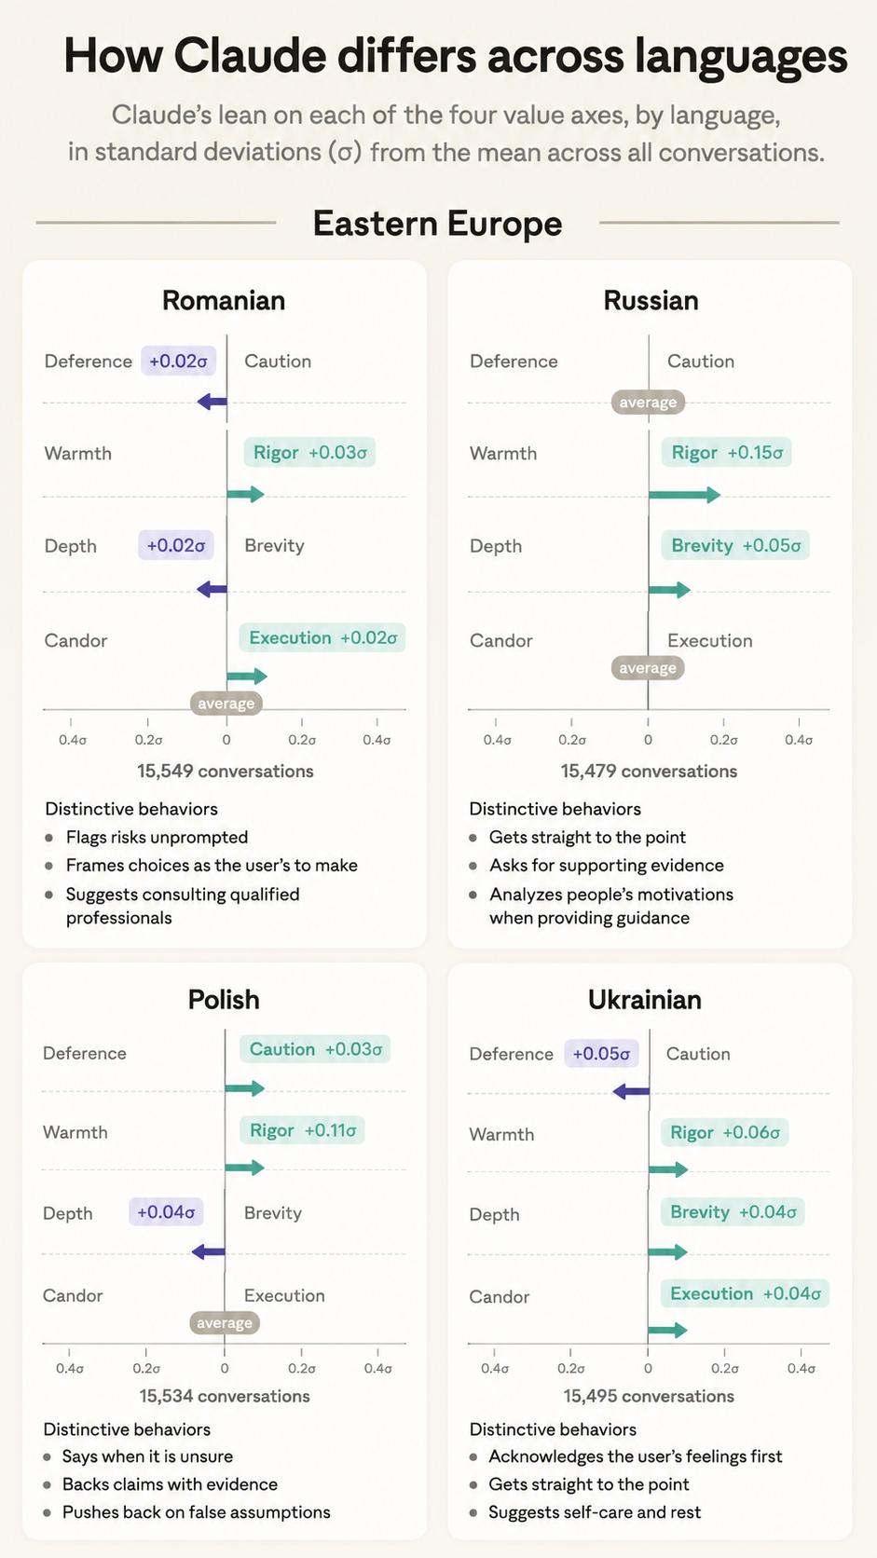This screenshot has width=877, height=1558.
Task: Click the average pill on Russian Deference row
Action: click(x=649, y=402)
